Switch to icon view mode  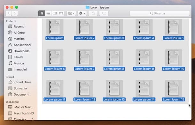click(x=42, y=13)
